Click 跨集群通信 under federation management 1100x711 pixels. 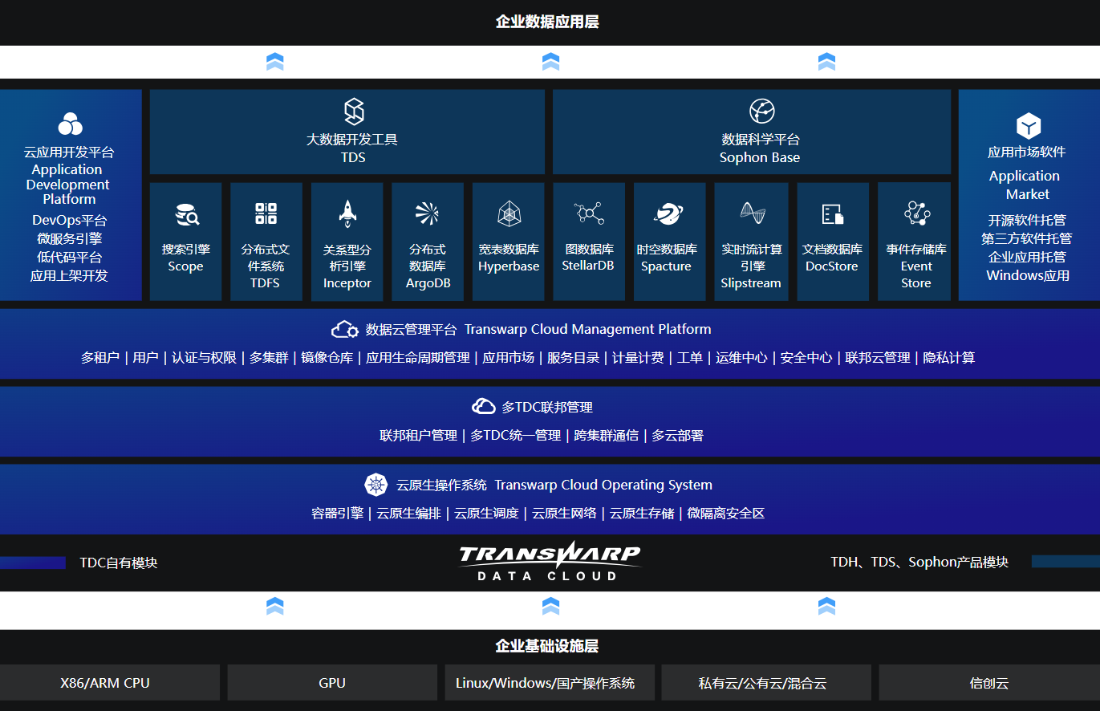point(607,435)
